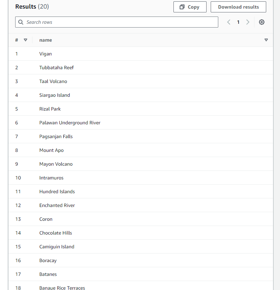This screenshot has width=280, height=290.
Task: Open table preferences gear icon
Action: click(262, 22)
